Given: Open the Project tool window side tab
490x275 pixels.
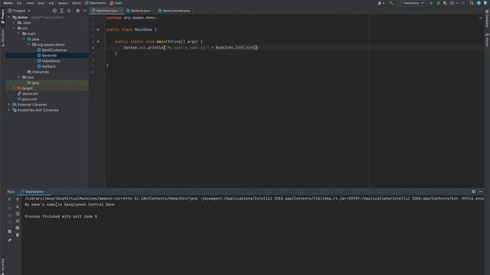Looking at the screenshot, I should [3, 17].
